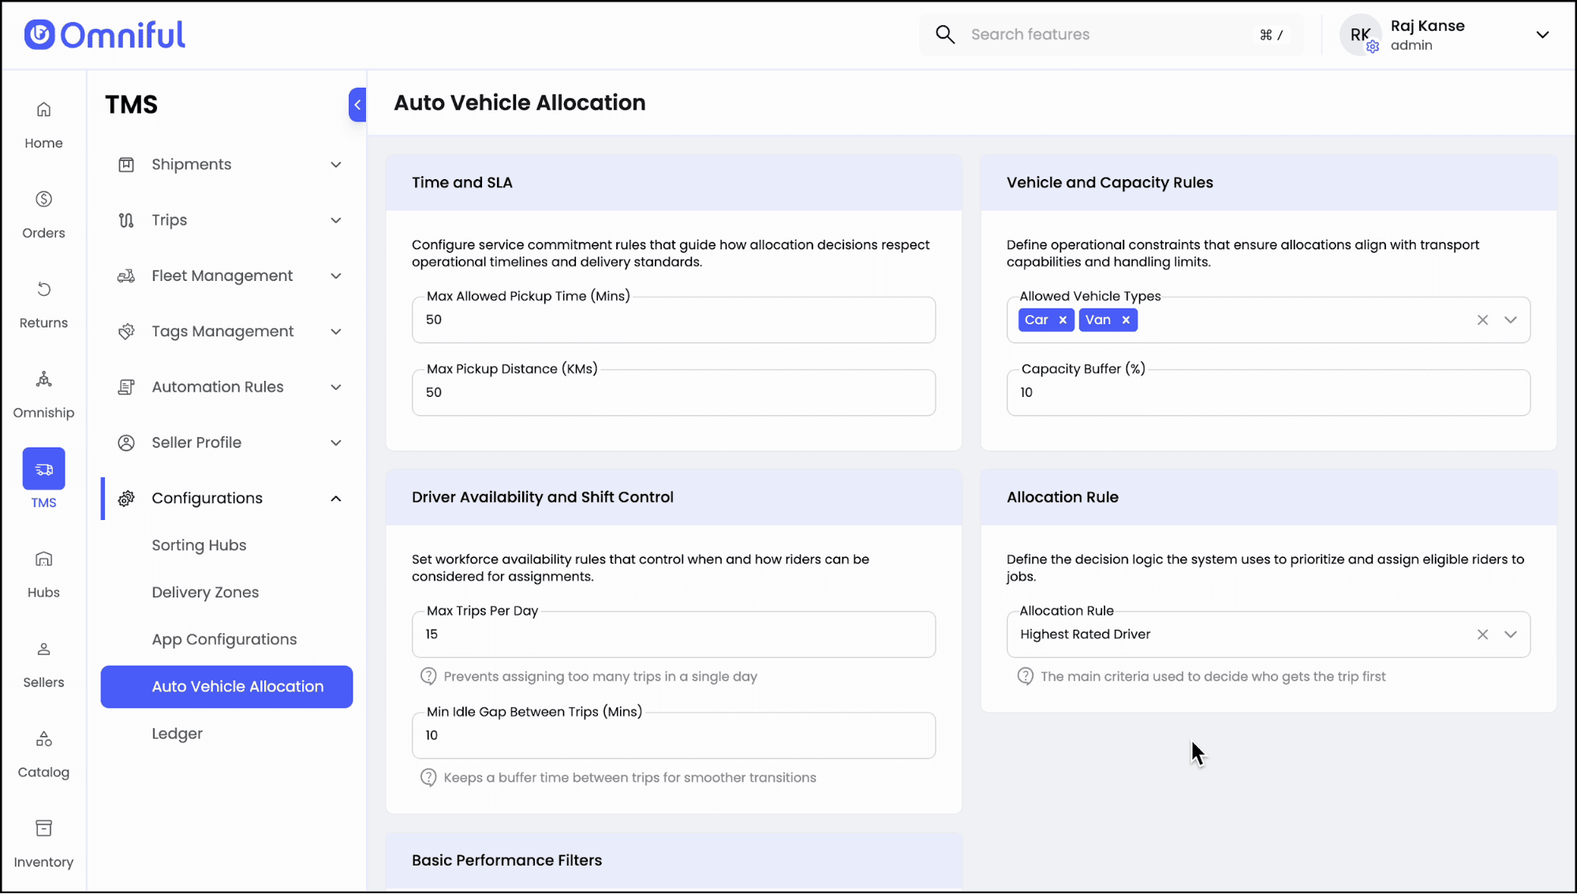
Task: Open Delivery Zones configuration page
Action: coord(205,593)
